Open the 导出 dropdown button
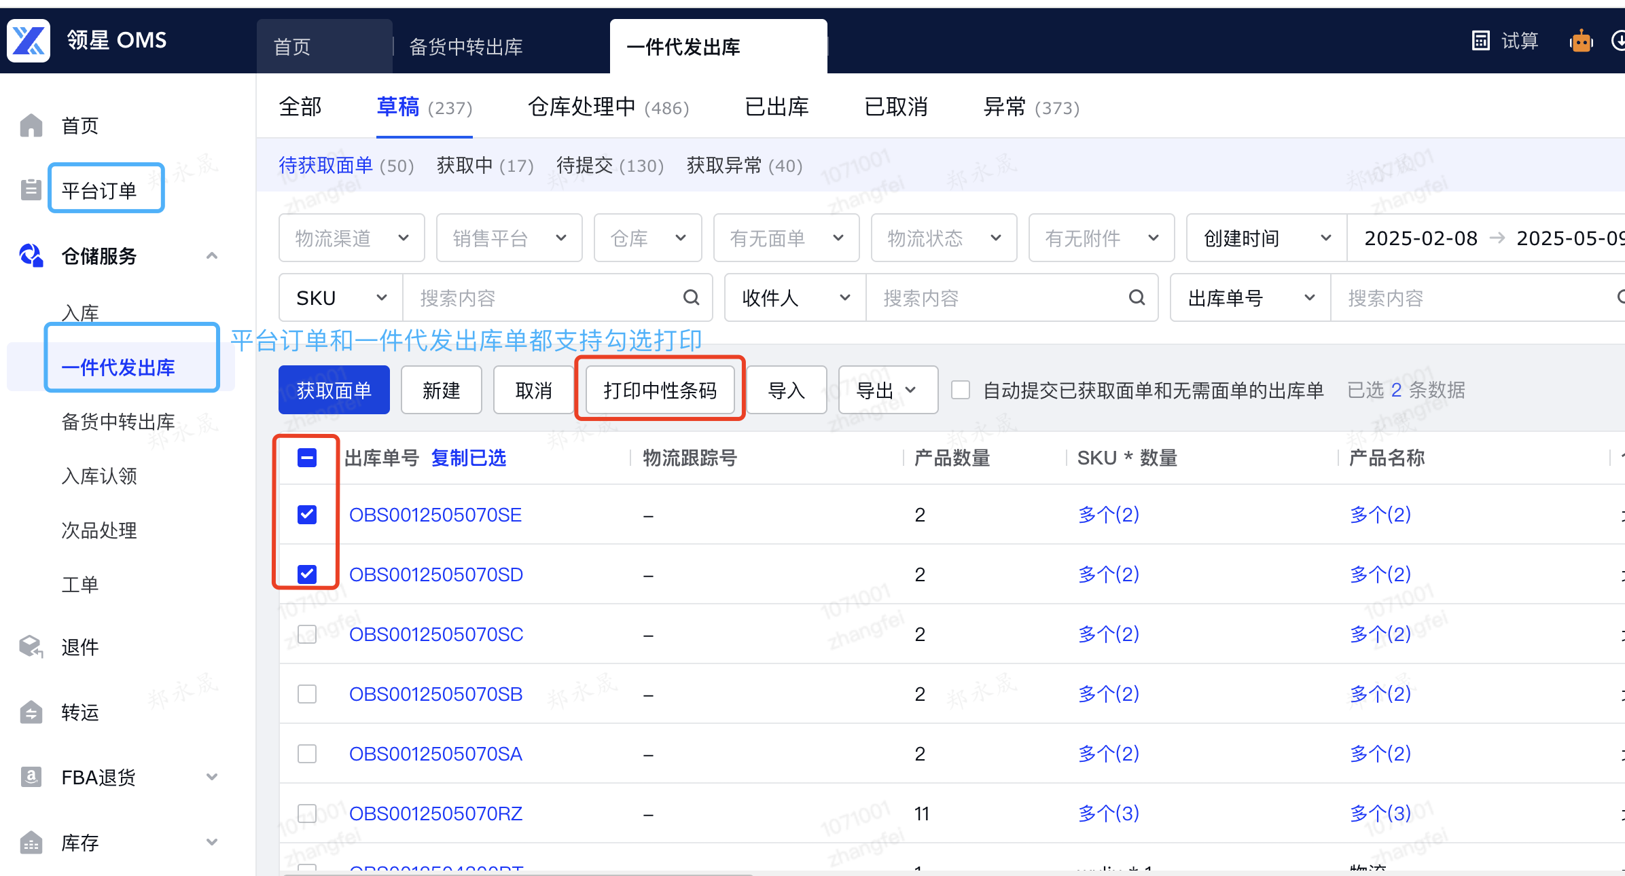The height and width of the screenshot is (876, 1625). coord(889,390)
